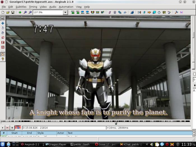Click the 137.5% zoom text field
196x147 pixels.
click(x=48, y=12)
